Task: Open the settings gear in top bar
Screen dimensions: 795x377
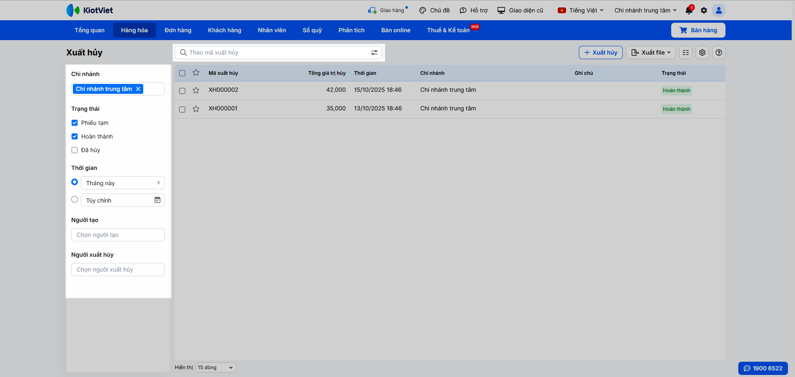Action: click(704, 10)
